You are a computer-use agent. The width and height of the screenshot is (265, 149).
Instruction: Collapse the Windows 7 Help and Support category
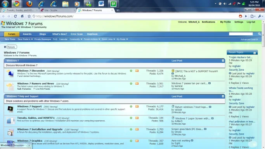(x=223, y=96)
